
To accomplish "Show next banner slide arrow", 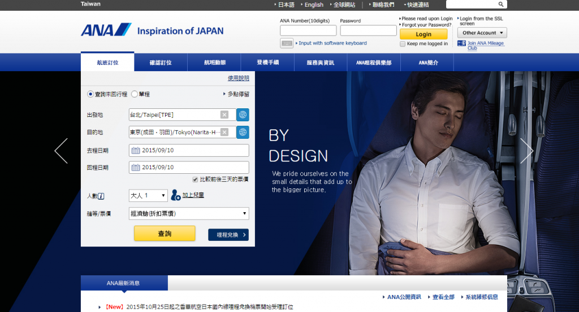I will (x=526, y=151).
